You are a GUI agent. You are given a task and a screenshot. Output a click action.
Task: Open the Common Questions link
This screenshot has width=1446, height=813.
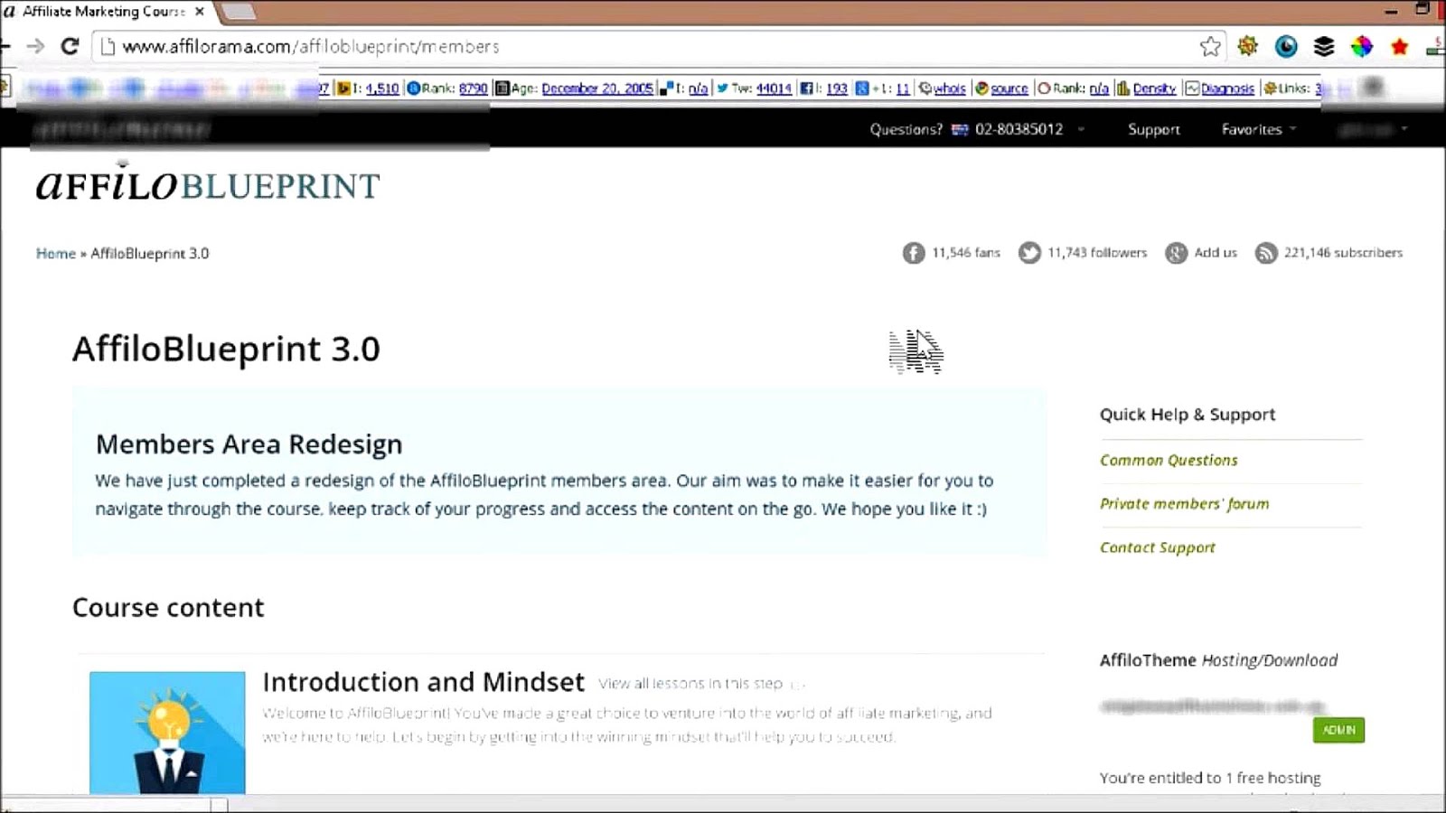[x=1169, y=460]
